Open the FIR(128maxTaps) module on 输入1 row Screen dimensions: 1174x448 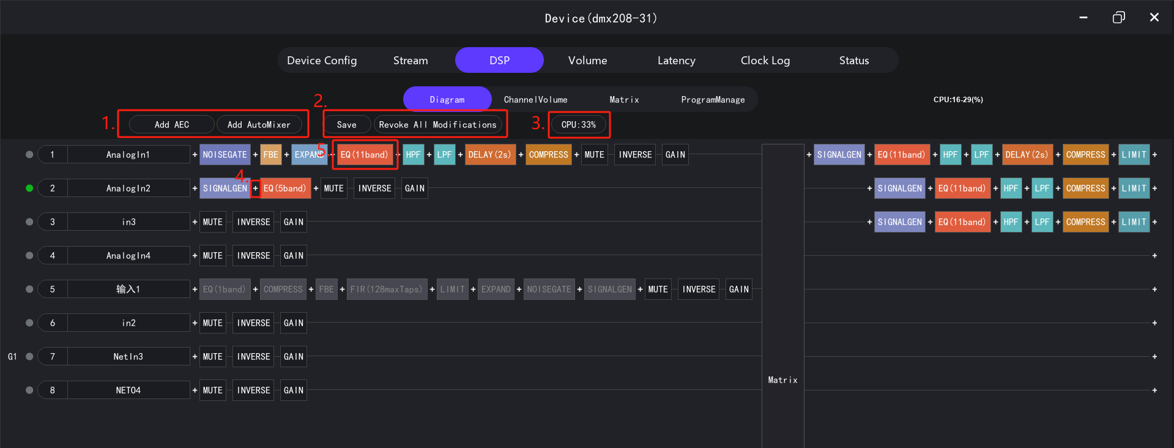click(386, 289)
